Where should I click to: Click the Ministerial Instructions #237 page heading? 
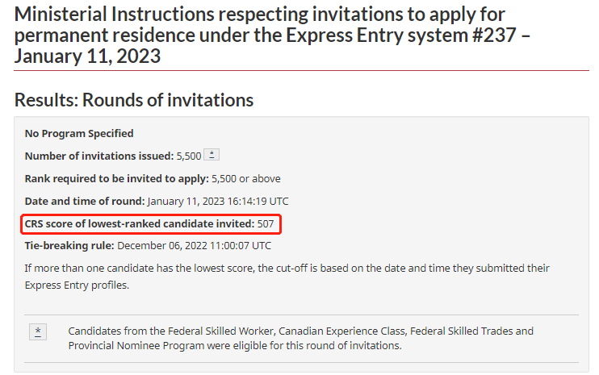(x=272, y=35)
